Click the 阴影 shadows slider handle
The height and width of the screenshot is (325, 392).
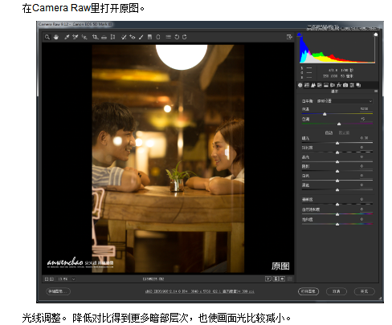click(337, 171)
